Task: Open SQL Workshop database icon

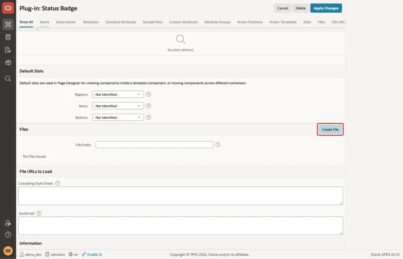Action: tap(8, 37)
